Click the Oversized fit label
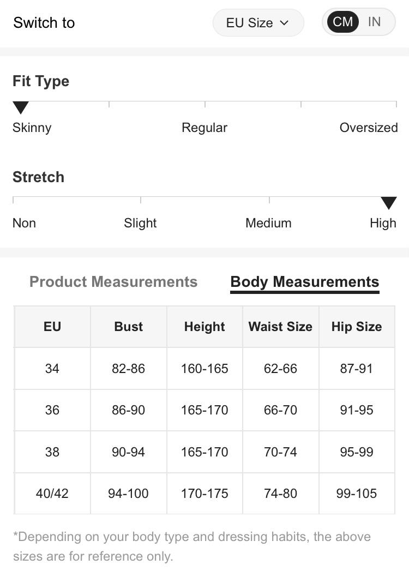Image resolution: width=409 pixels, height=583 pixels. click(x=369, y=128)
